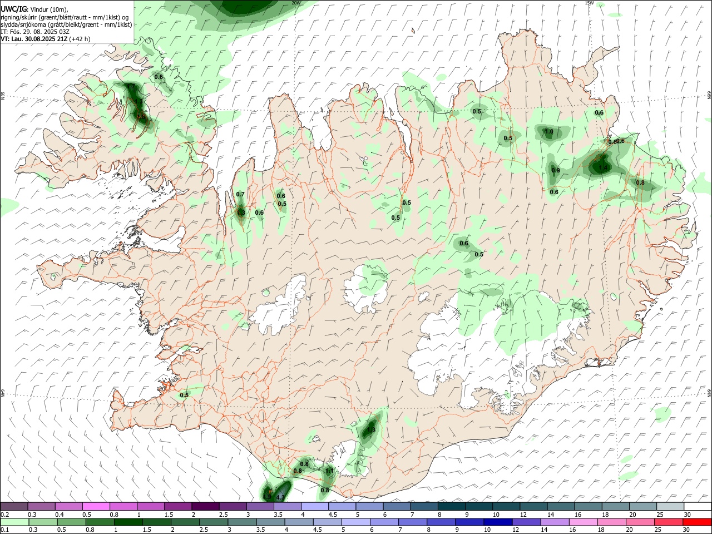Screen dimensions: 712x534
Task: Pick the light pink swatch at 16 in the lower legend row
Action: point(582,522)
